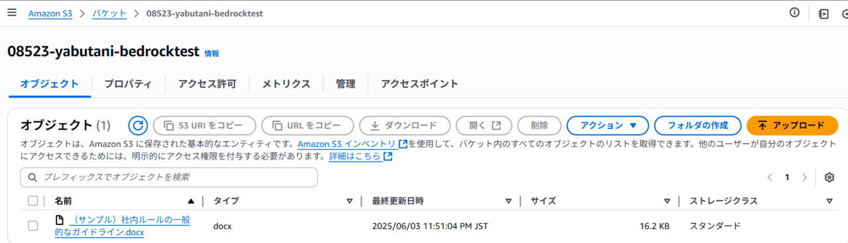
Task: Sort by 最終更新日時 column arrow
Action: coord(508,201)
